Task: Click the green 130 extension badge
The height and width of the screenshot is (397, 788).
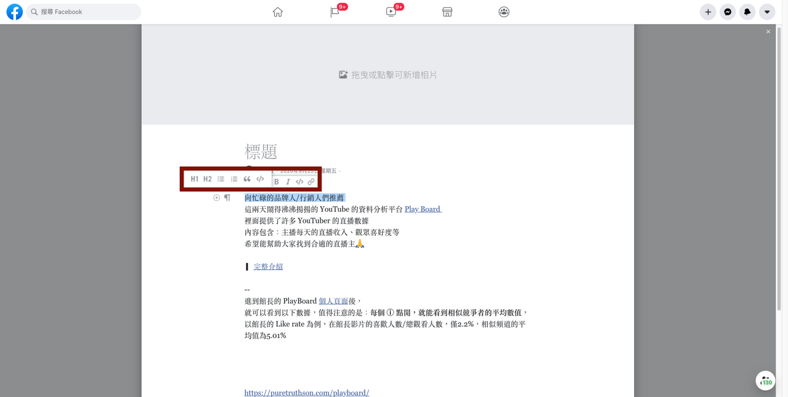Action: click(x=766, y=381)
